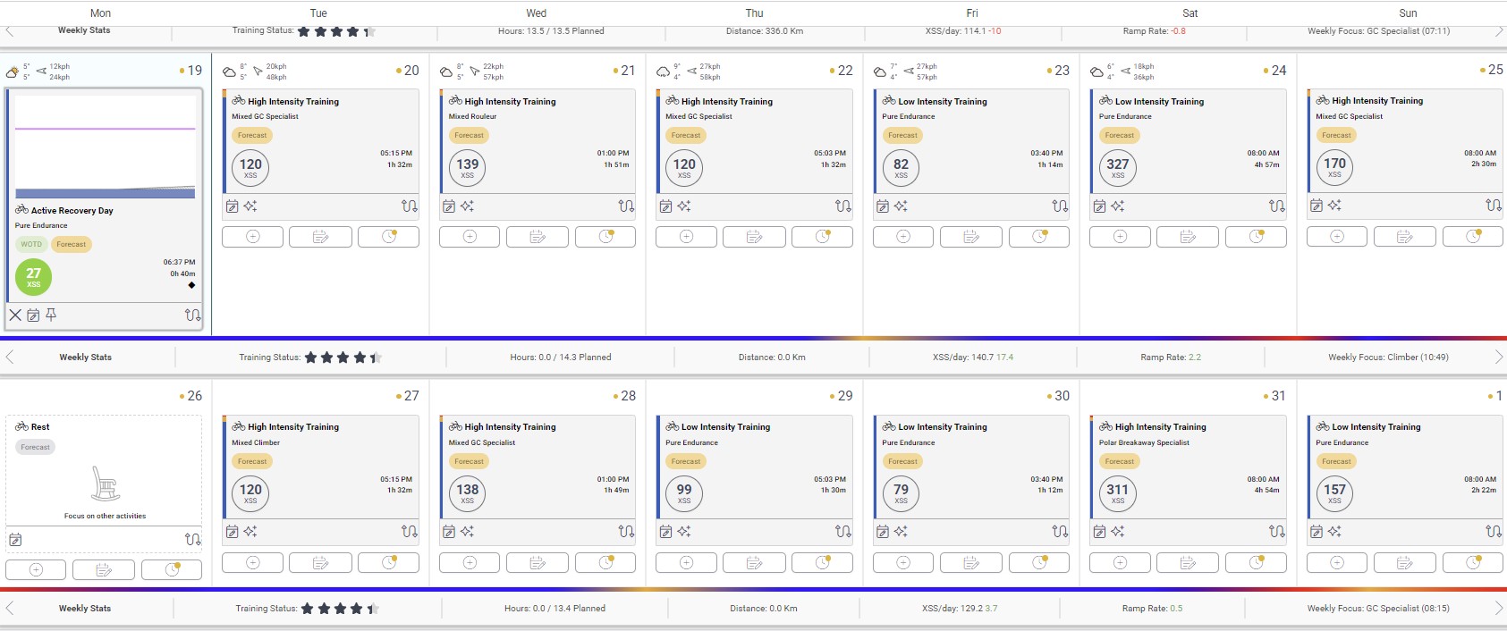Click the Forecast tag on Mixed Rouleur workout
The width and height of the screenshot is (1507, 631).
coord(469,135)
